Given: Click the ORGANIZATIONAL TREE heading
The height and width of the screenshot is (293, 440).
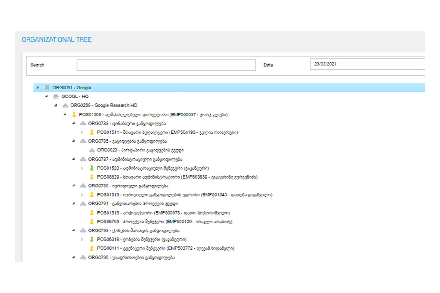Looking at the screenshot, I should point(57,40).
